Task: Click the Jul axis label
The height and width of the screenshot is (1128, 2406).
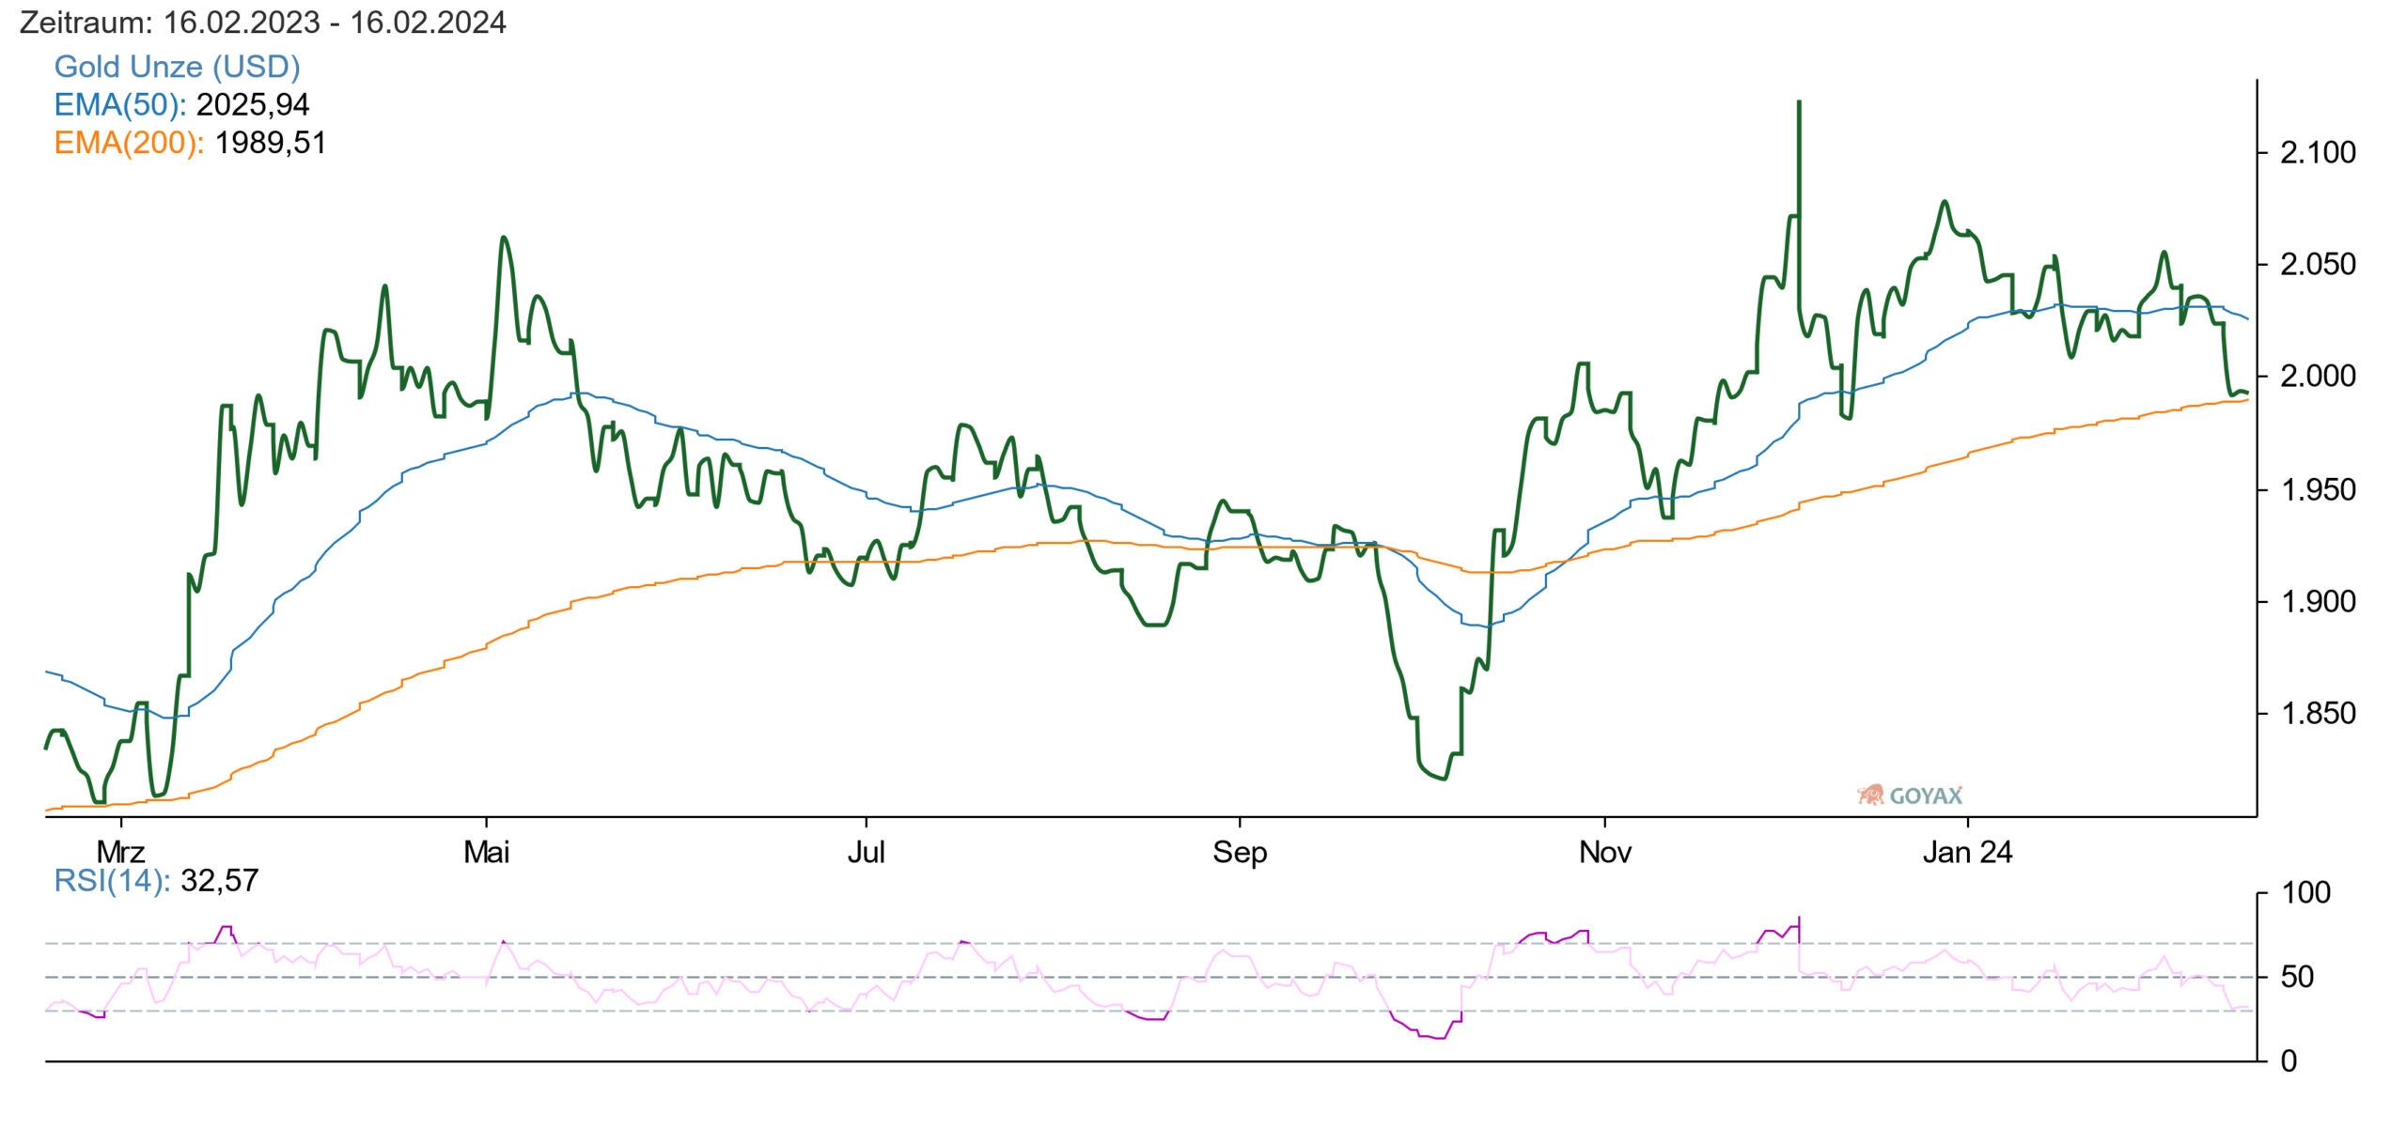Action: (x=866, y=853)
